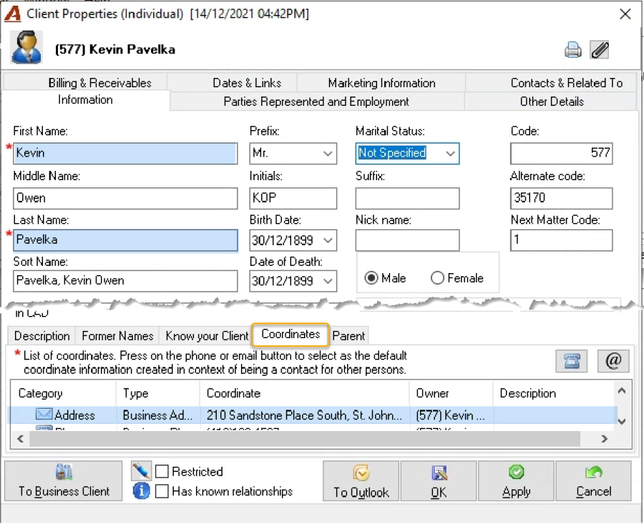Click the blue info icon
Screen dimensions: 644x524
coord(141,491)
